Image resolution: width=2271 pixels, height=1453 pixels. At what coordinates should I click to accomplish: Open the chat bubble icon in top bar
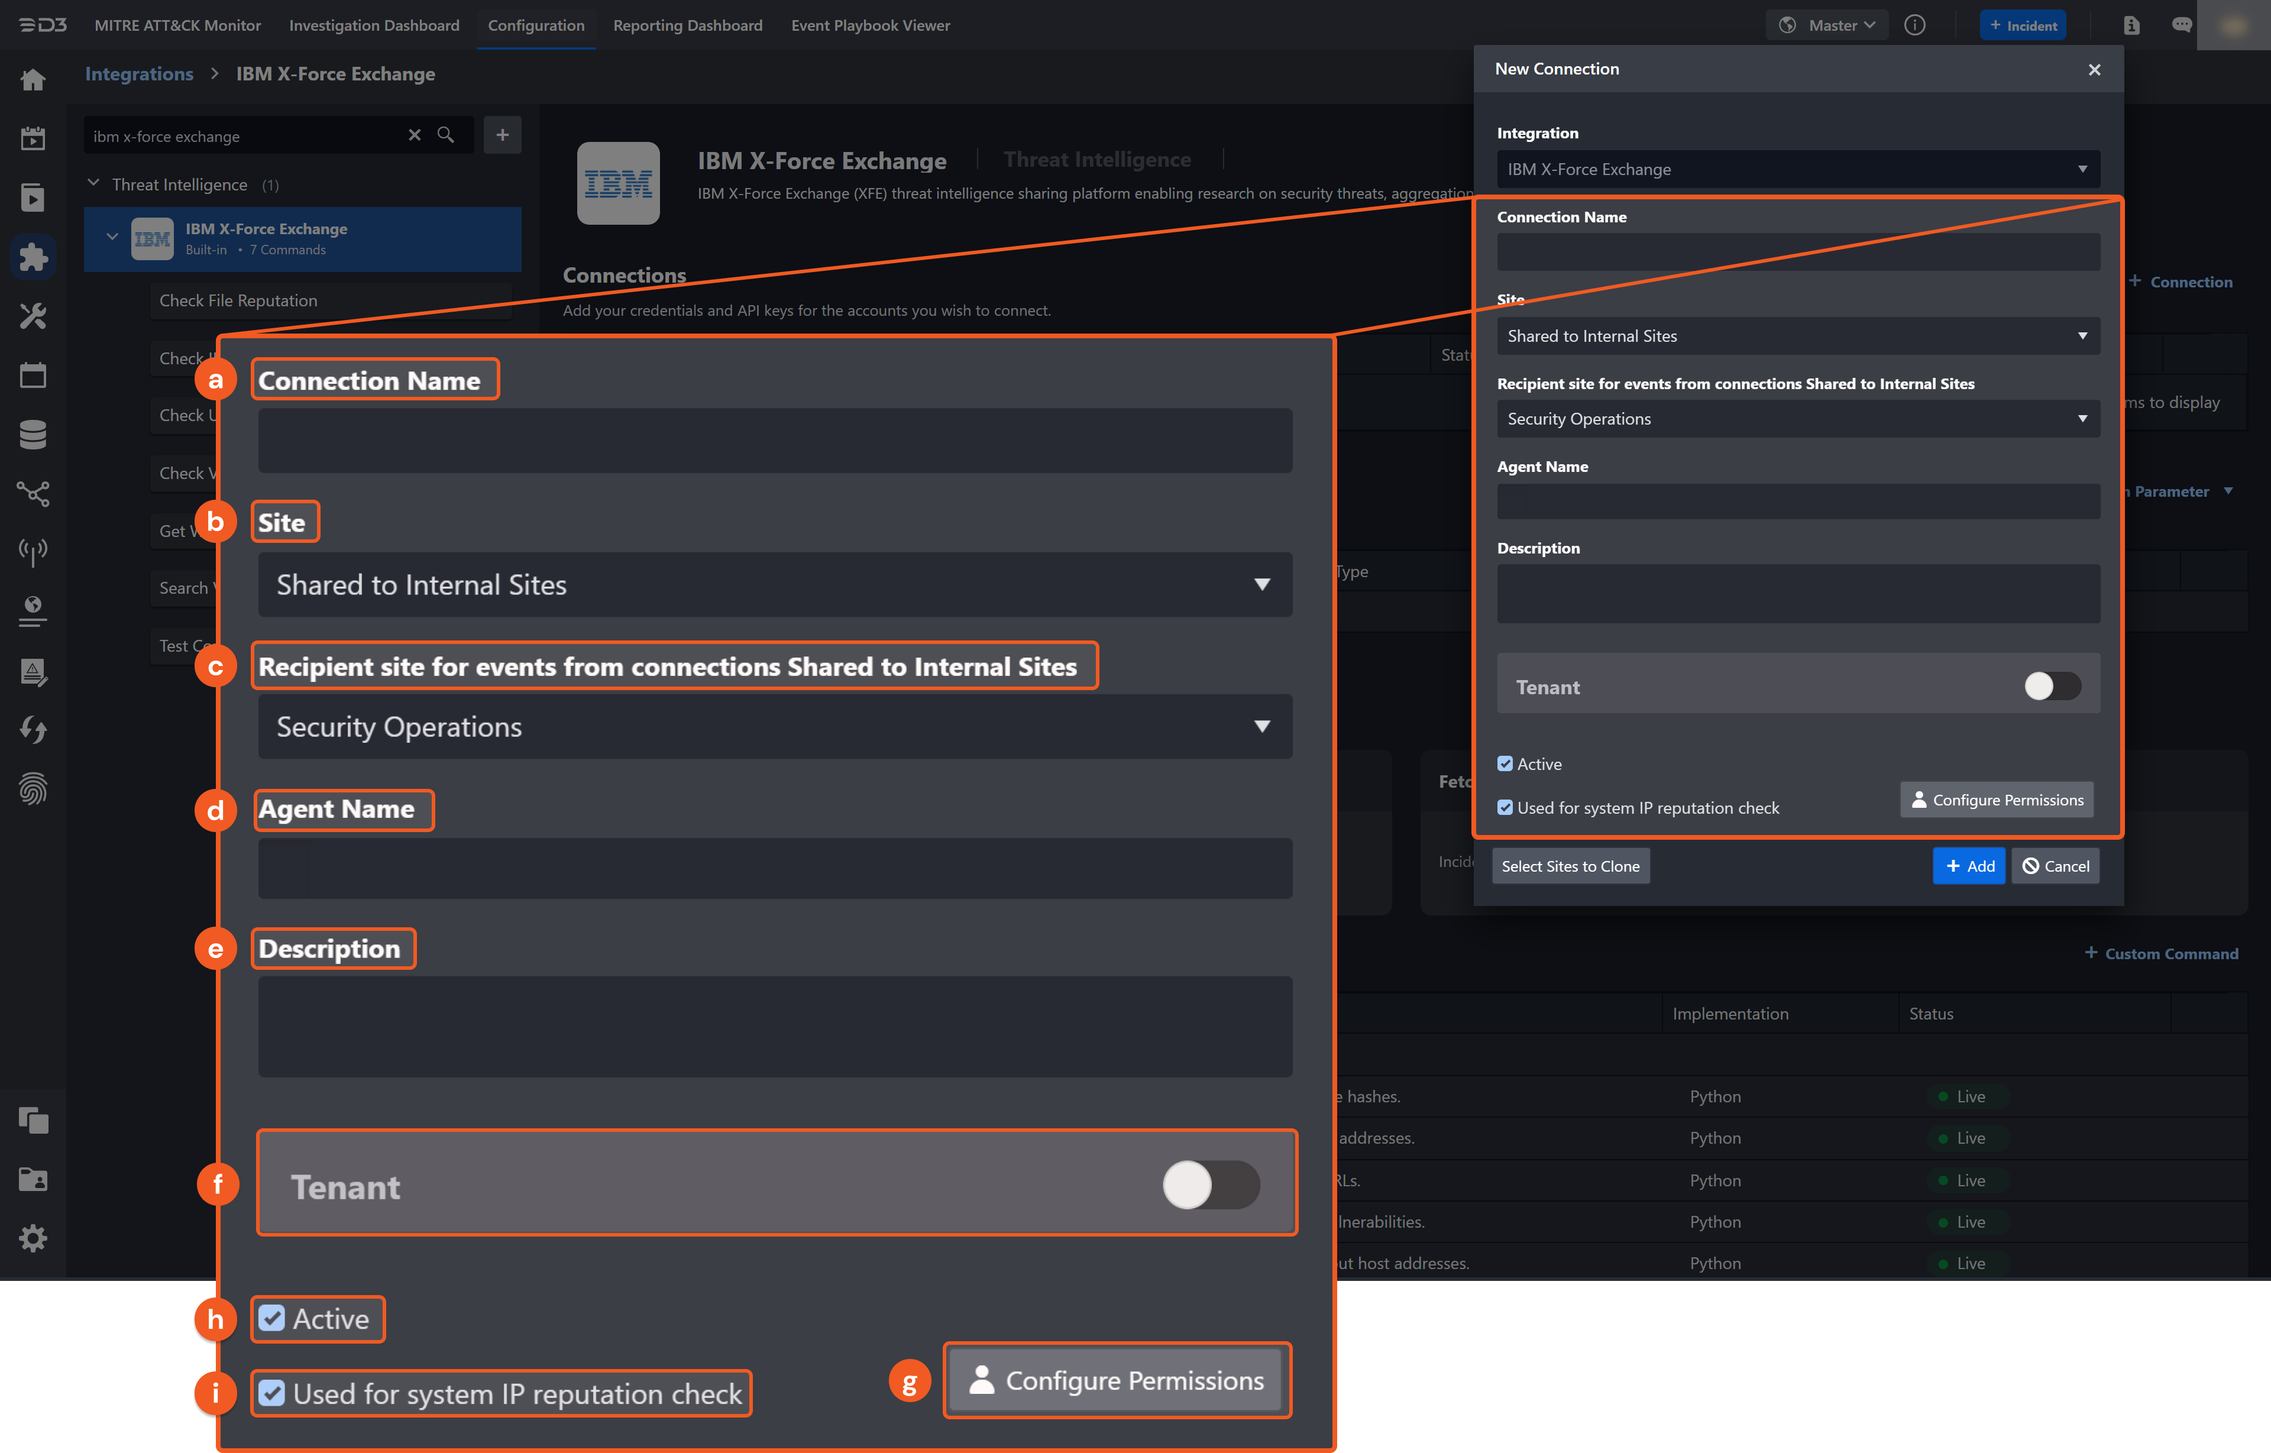[2181, 24]
